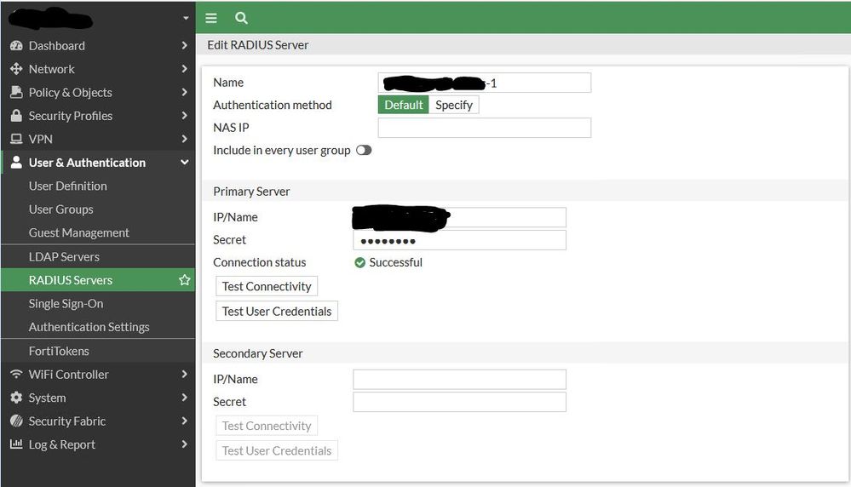Click Primary Server Secret field
Screen dimensions: 851x487
[x=460, y=240]
